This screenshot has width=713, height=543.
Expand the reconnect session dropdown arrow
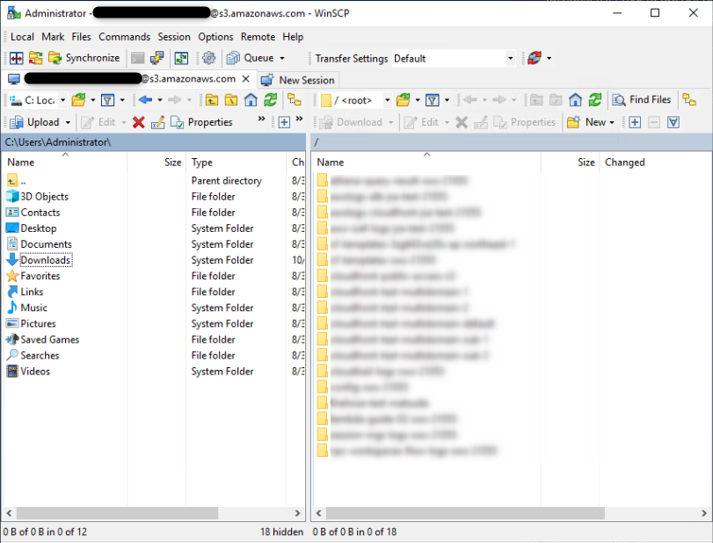click(549, 58)
